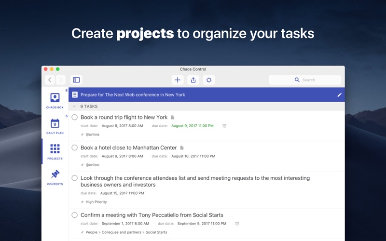Click the add new task plus icon
Screen dimensions: 386x241
178,80
